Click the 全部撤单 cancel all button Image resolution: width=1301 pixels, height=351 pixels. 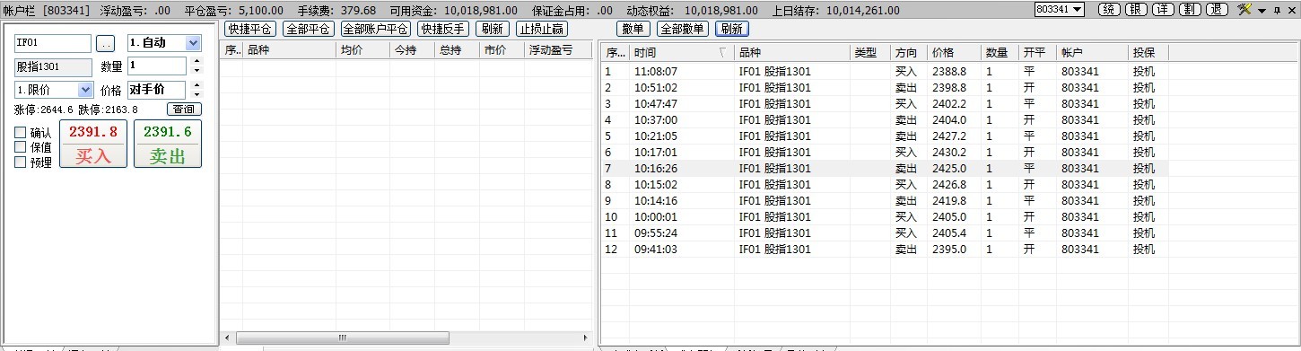(682, 29)
